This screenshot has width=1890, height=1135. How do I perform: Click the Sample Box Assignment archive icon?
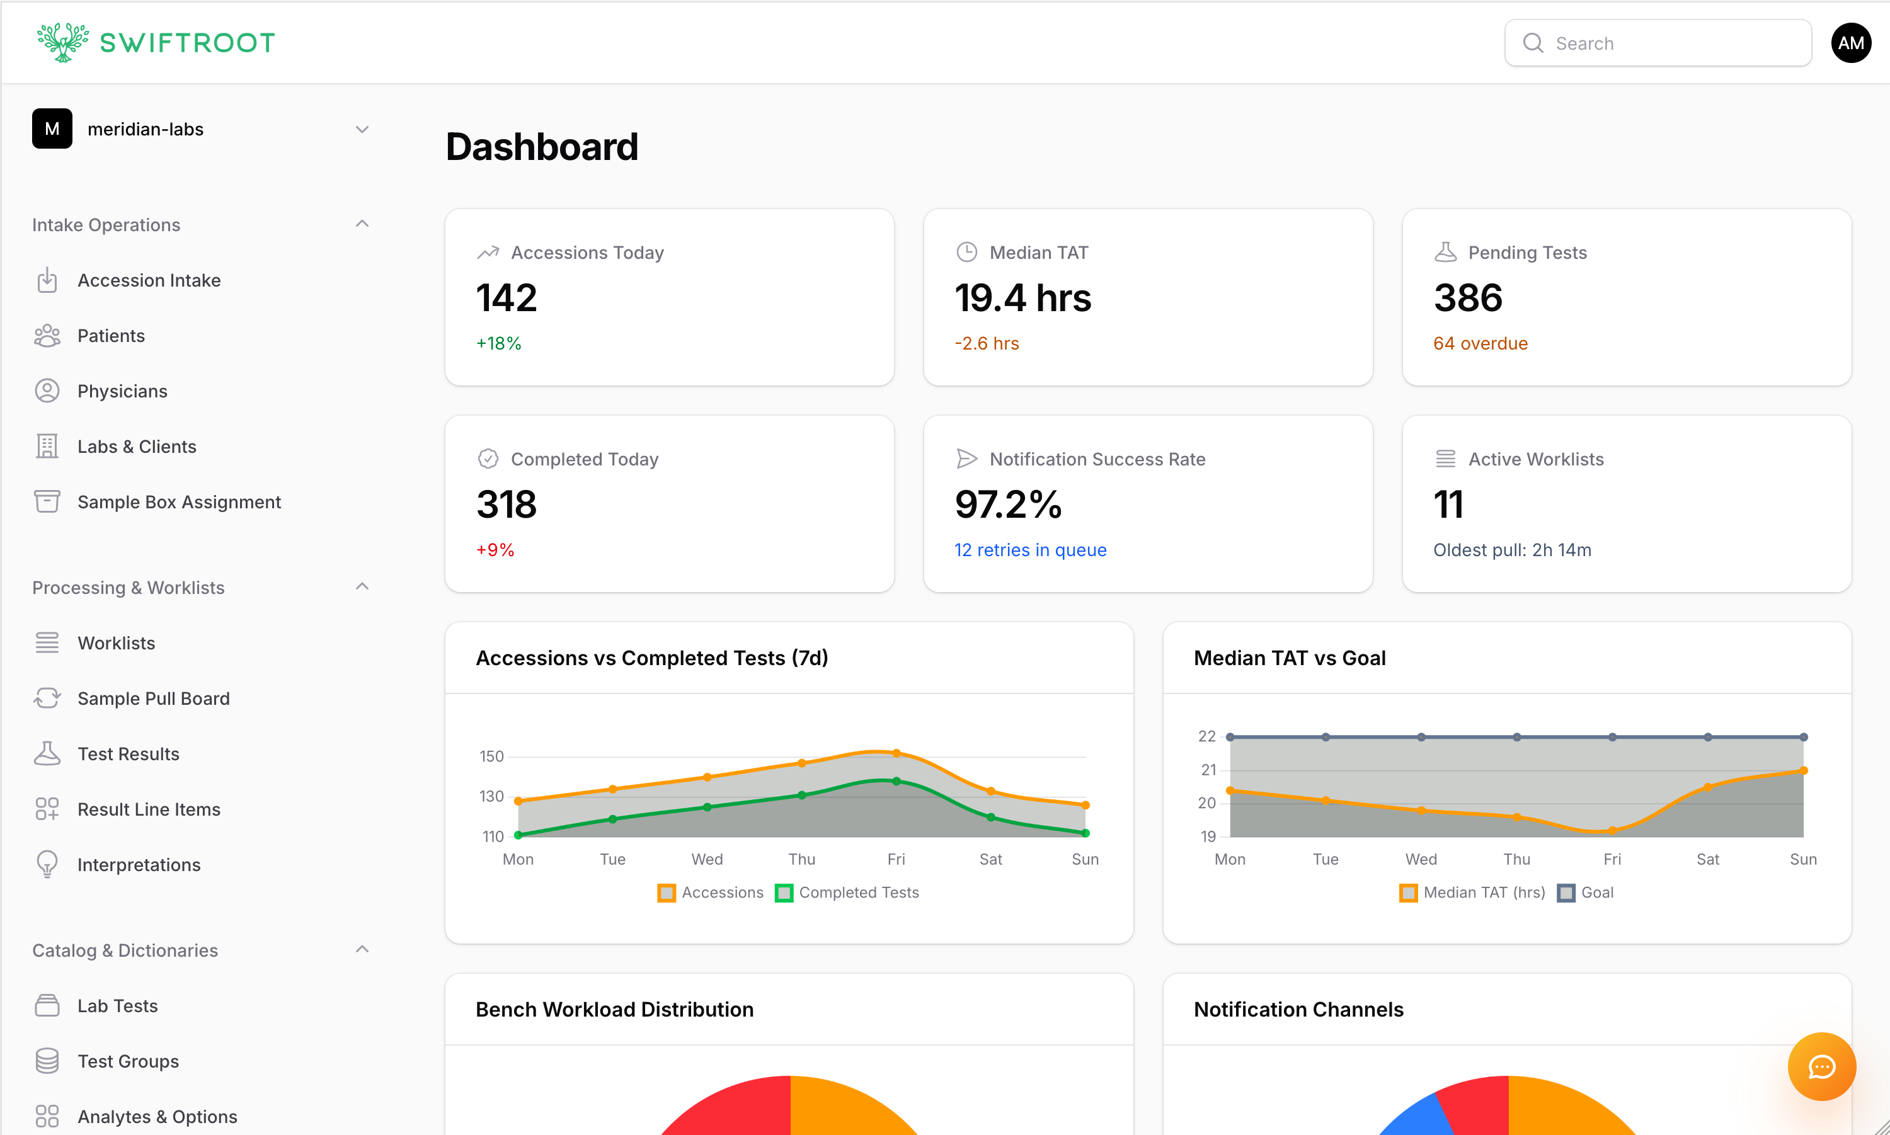pyautogui.click(x=47, y=502)
